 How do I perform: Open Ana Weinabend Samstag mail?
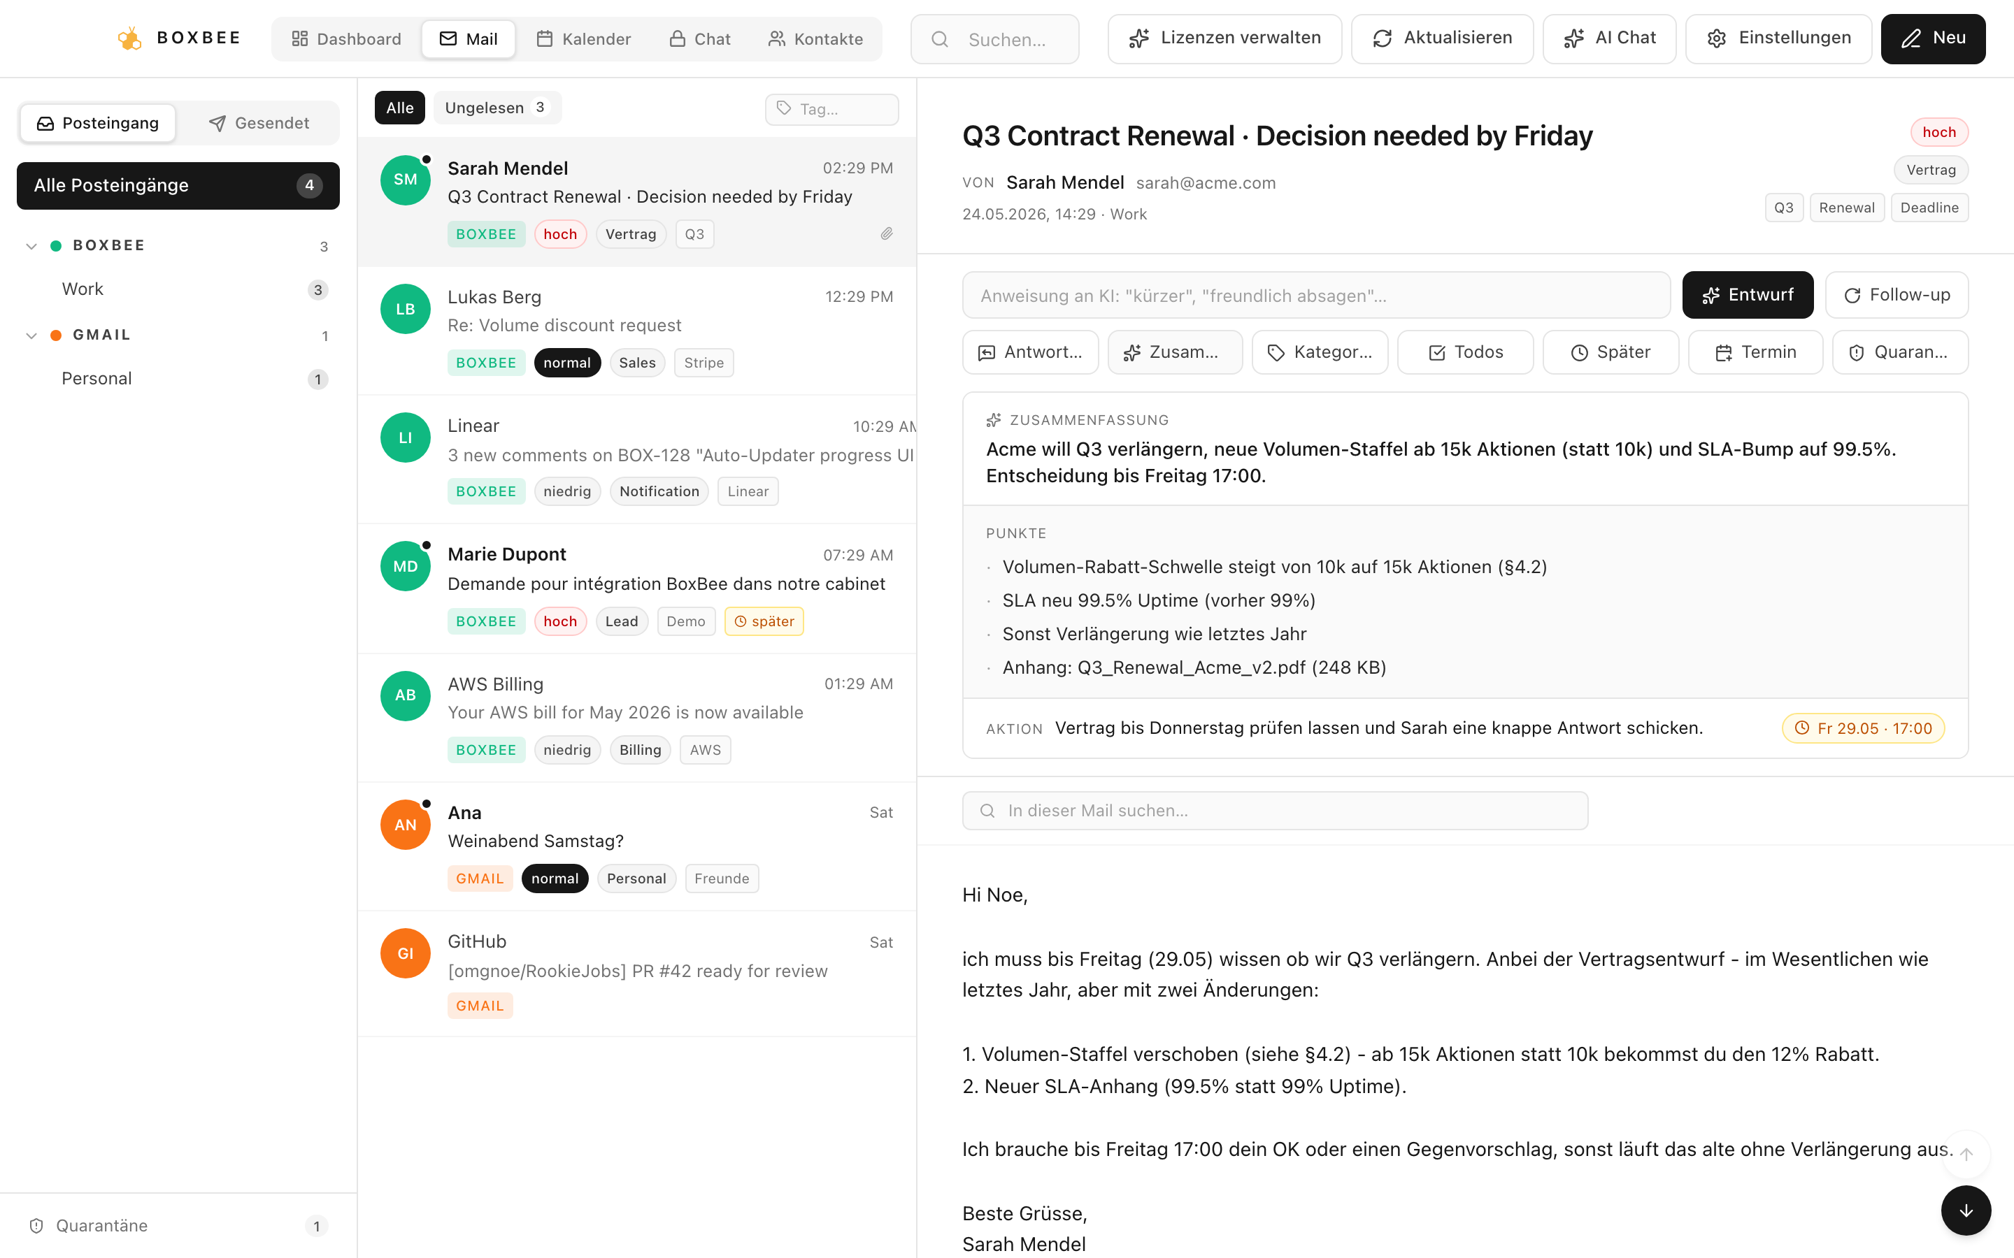click(636, 847)
